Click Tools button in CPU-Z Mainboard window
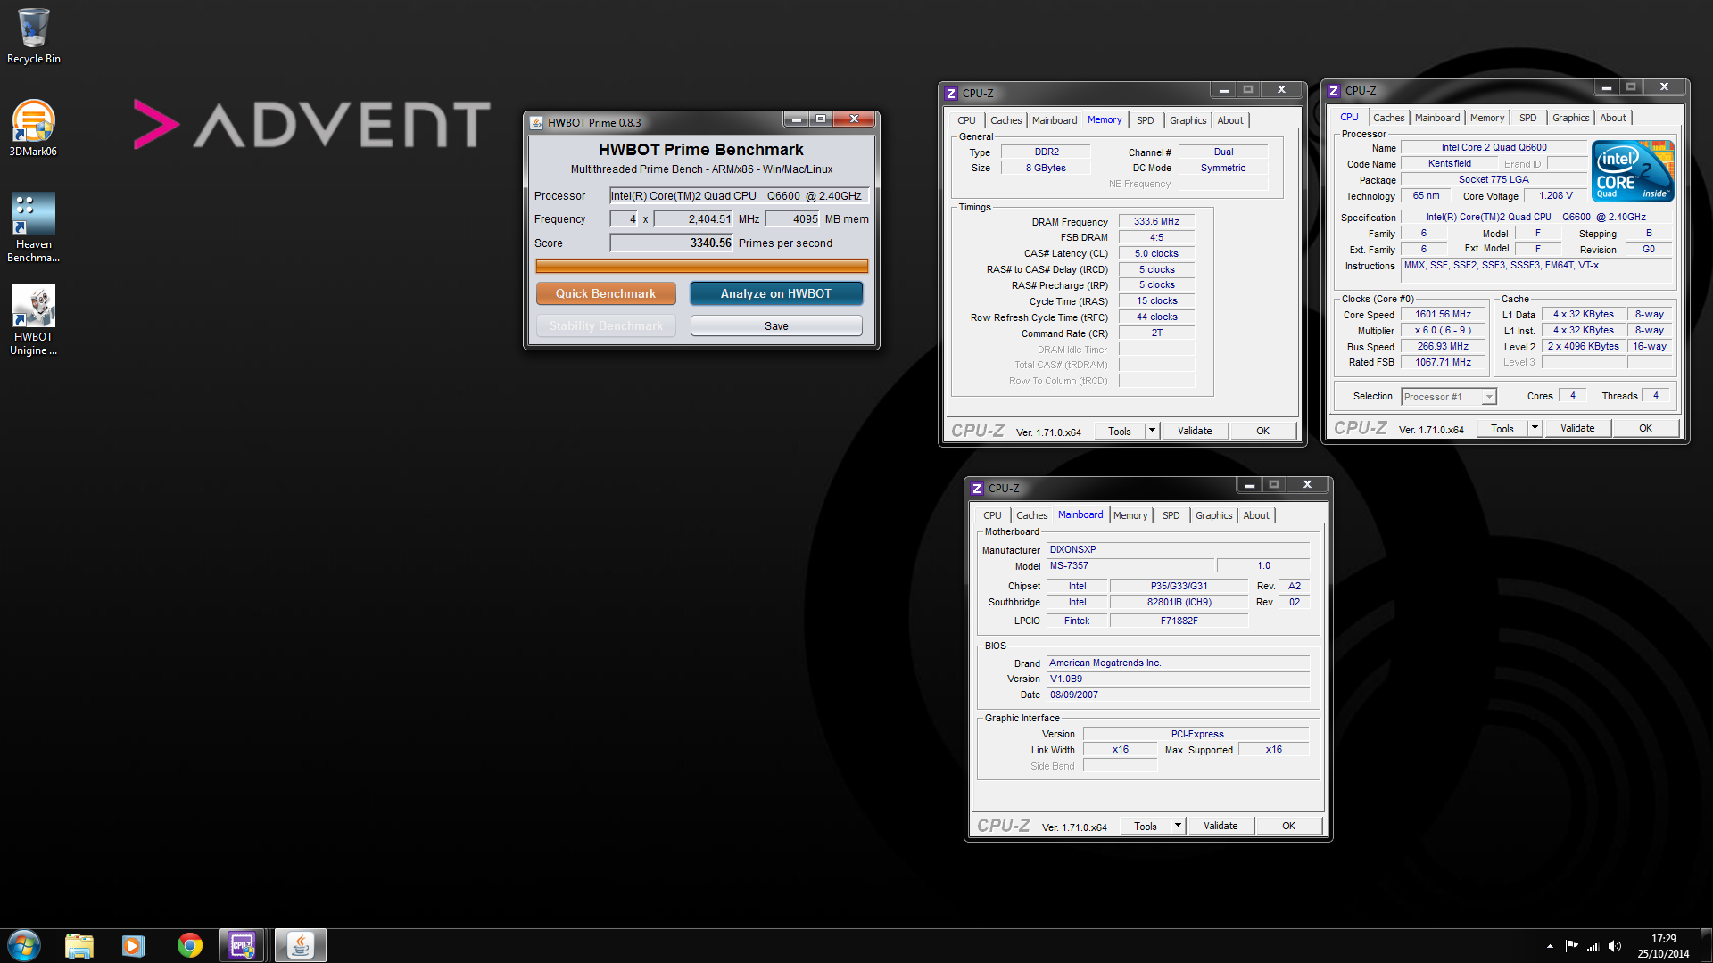1713x963 pixels. [x=1146, y=827]
